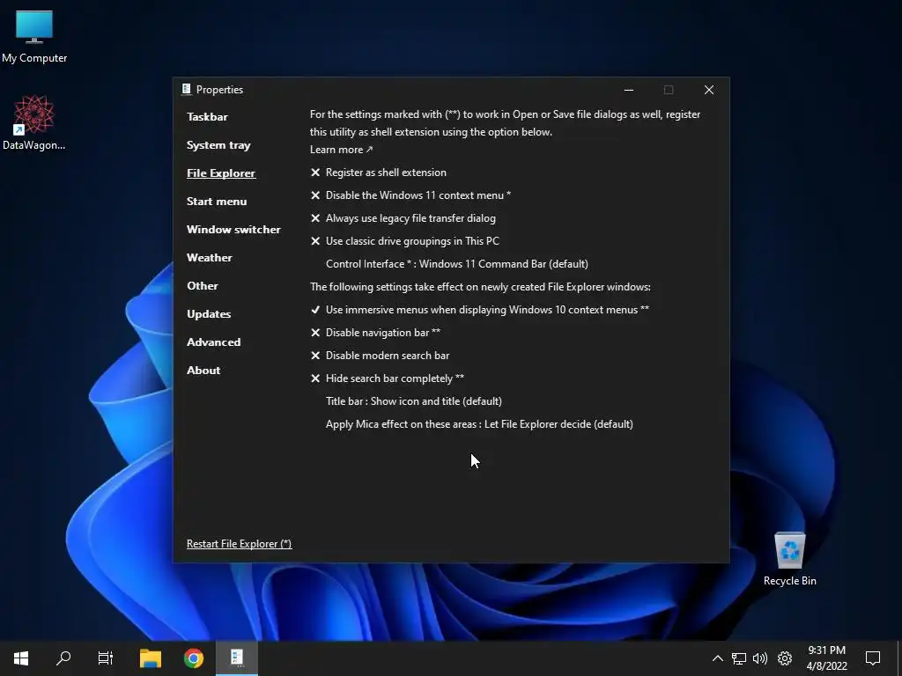Open the settings gear tray icon
The height and width of the screenshot is (676, 902).
785,658
